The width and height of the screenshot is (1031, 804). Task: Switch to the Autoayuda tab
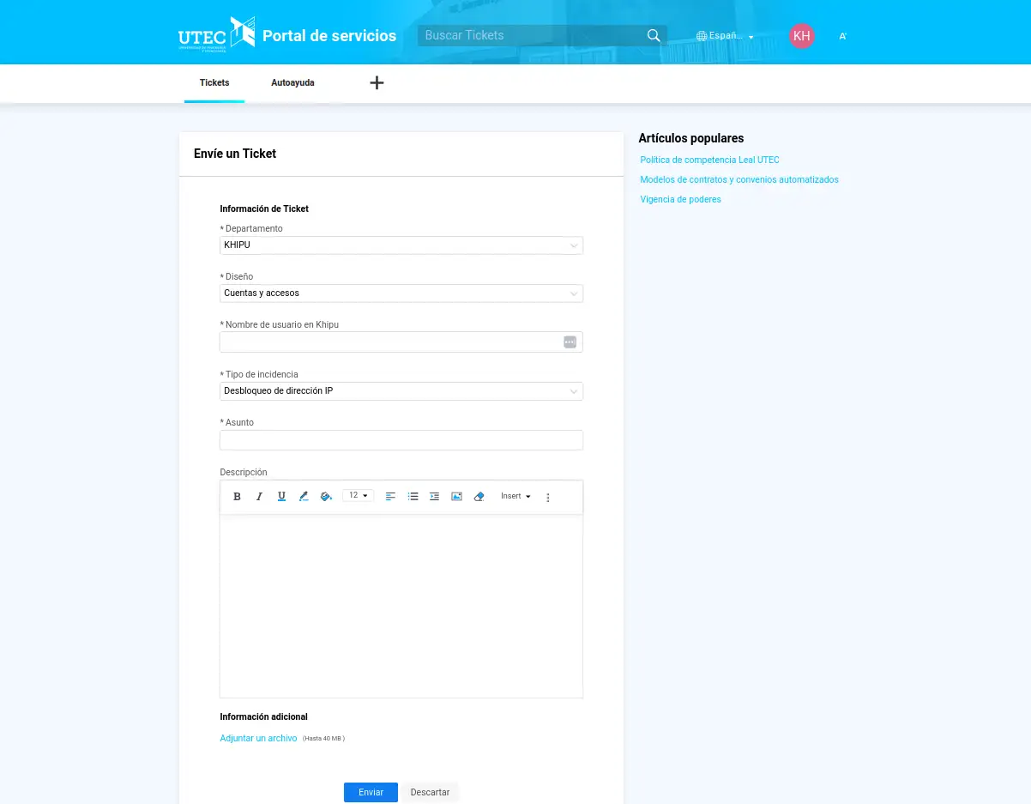coord(292,83)
